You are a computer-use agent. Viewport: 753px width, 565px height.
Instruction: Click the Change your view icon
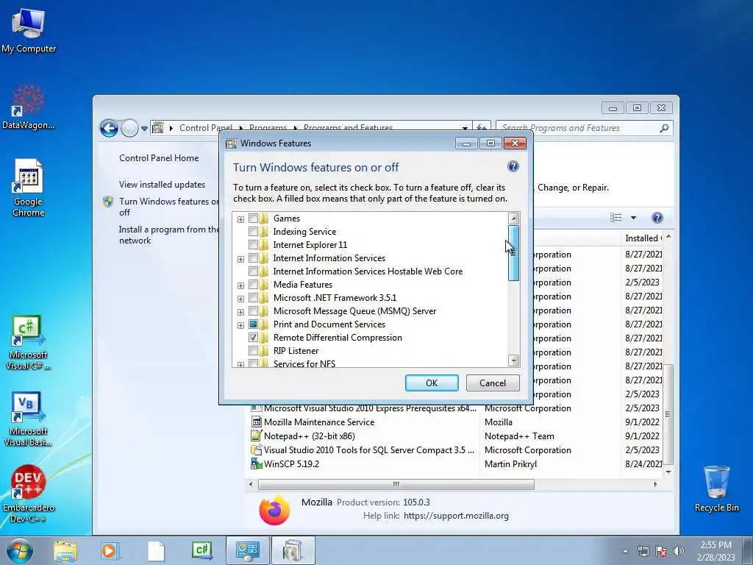(x=615, y=218)
